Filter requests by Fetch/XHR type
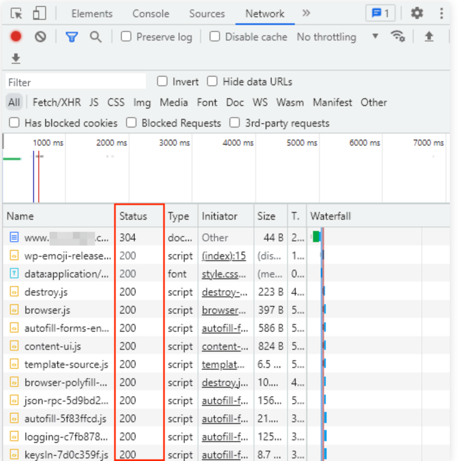Screen dimensions: 458x461 56,103
